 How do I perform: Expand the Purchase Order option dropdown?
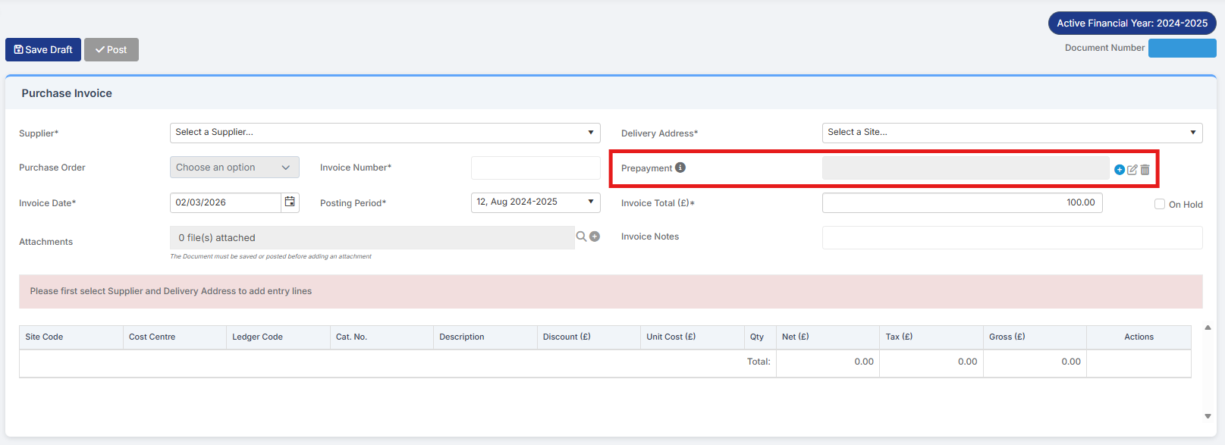[x=234, y=168]
